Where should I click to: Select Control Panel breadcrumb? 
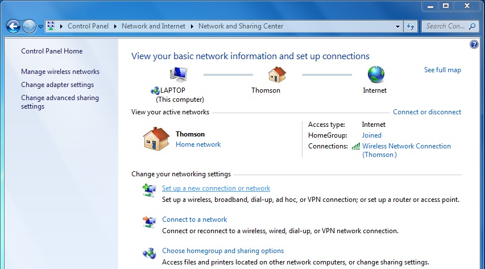coord(88,26)
